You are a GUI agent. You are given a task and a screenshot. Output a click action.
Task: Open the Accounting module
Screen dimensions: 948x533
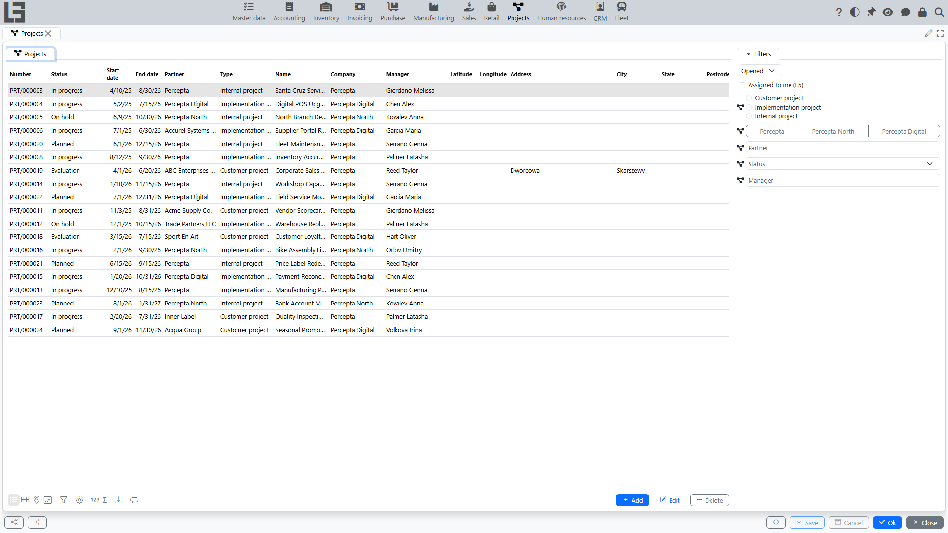289,12
